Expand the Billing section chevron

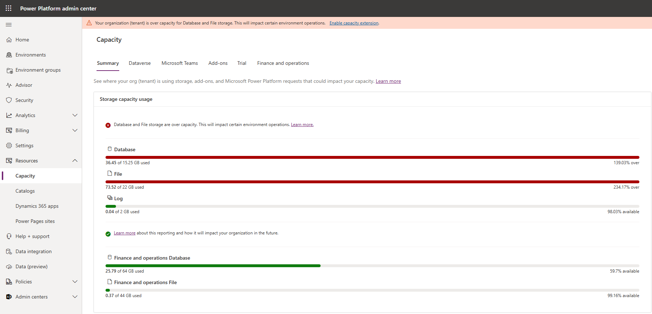(75, 130)
